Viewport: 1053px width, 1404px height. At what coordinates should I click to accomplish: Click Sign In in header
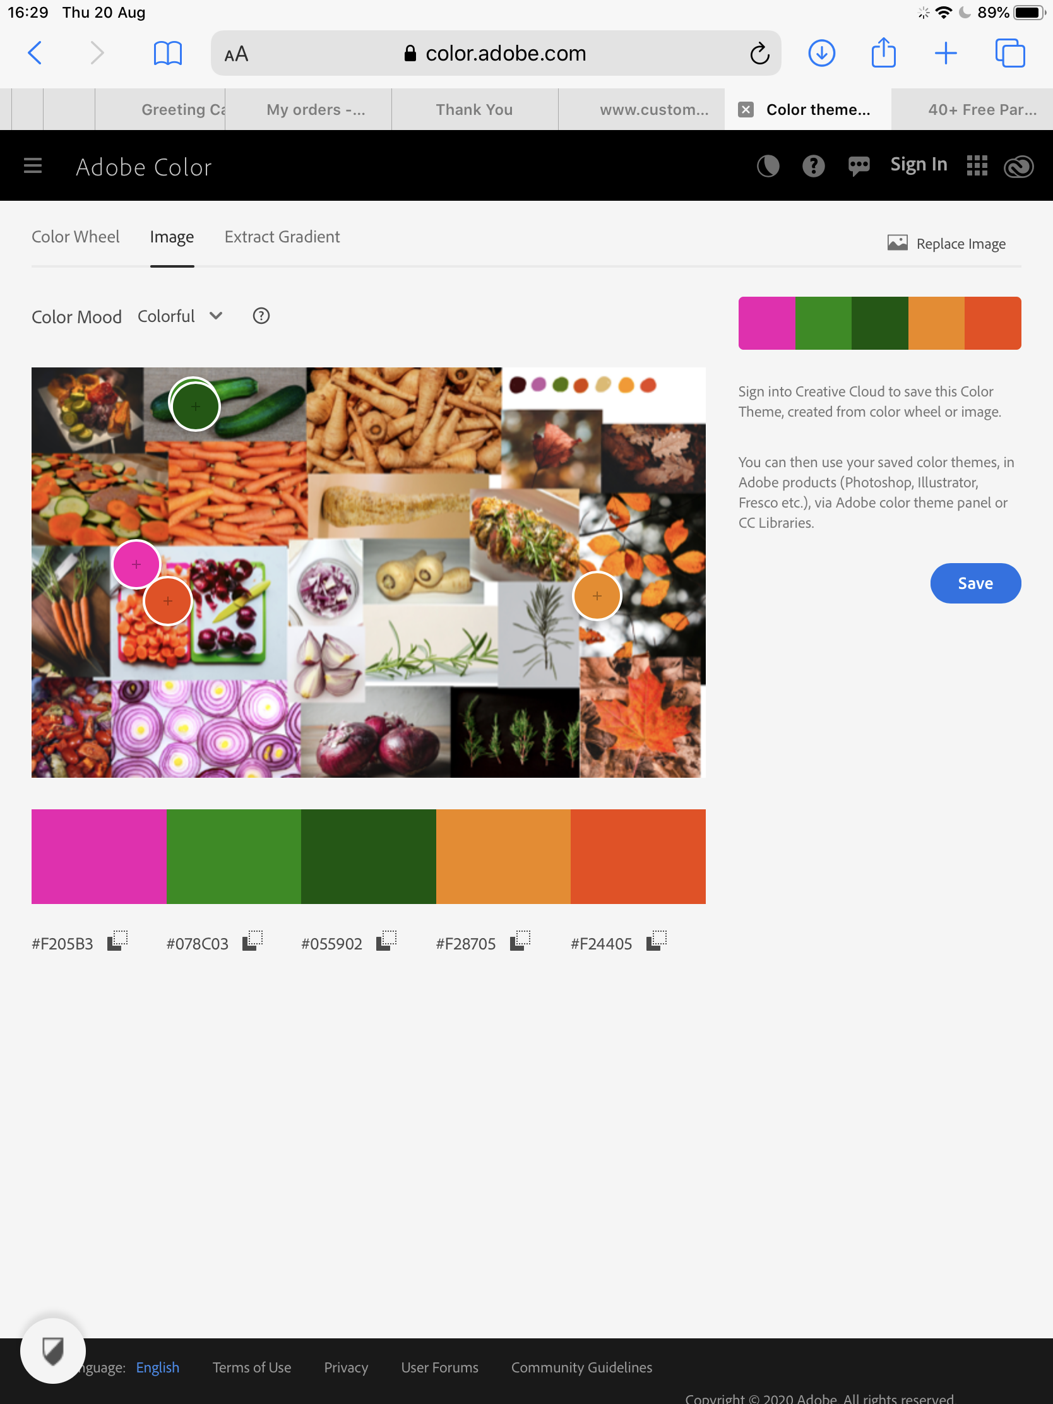pyautogui.click(x=919, y=164)
